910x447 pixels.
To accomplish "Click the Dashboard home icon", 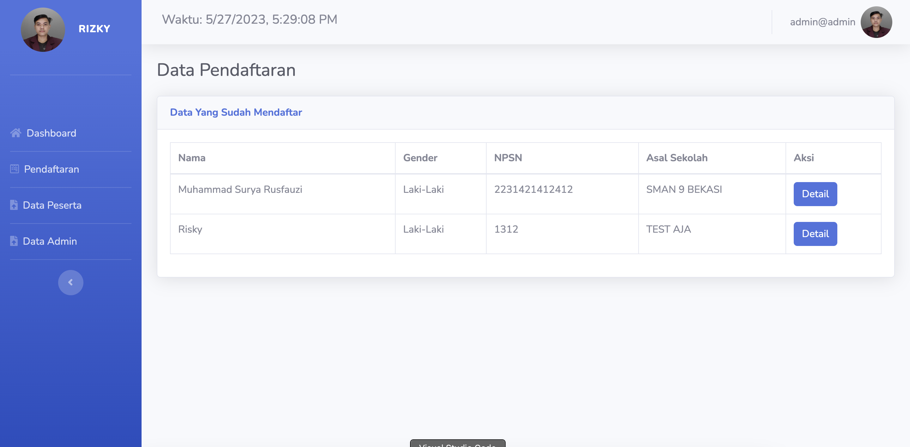I will tap(15, 133).
